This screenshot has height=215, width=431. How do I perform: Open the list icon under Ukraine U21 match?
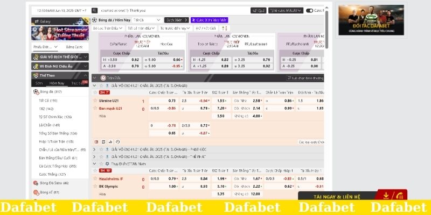(103, 142)
